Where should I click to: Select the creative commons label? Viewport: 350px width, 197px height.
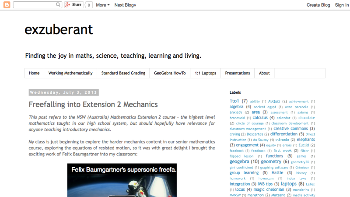(x=290, y=128)
